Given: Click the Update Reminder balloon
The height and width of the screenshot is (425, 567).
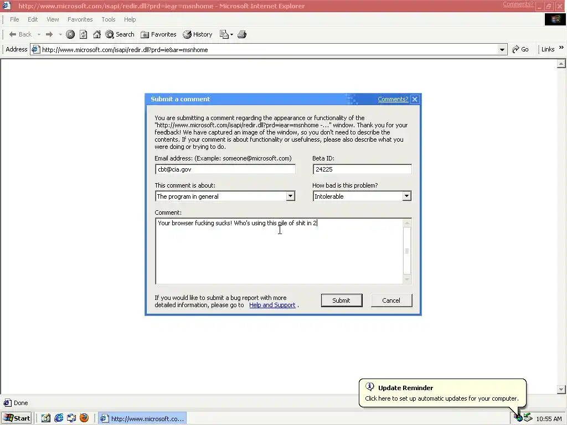Looking at the screenshot, I should (442, 393).
